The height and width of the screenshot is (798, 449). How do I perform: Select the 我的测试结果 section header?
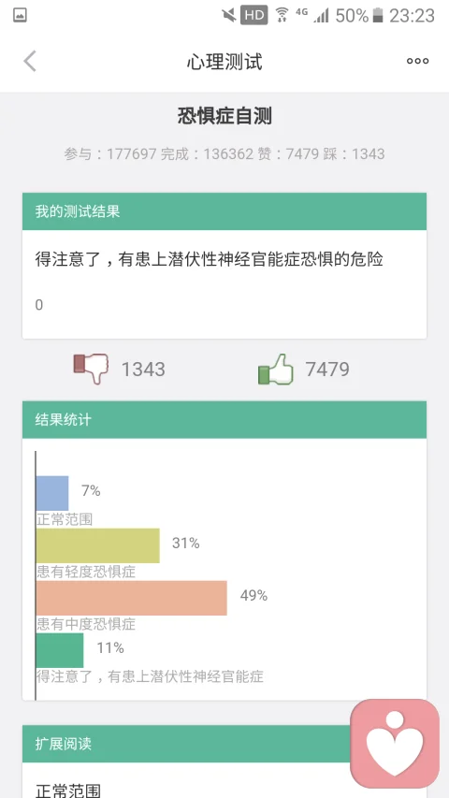224,211
